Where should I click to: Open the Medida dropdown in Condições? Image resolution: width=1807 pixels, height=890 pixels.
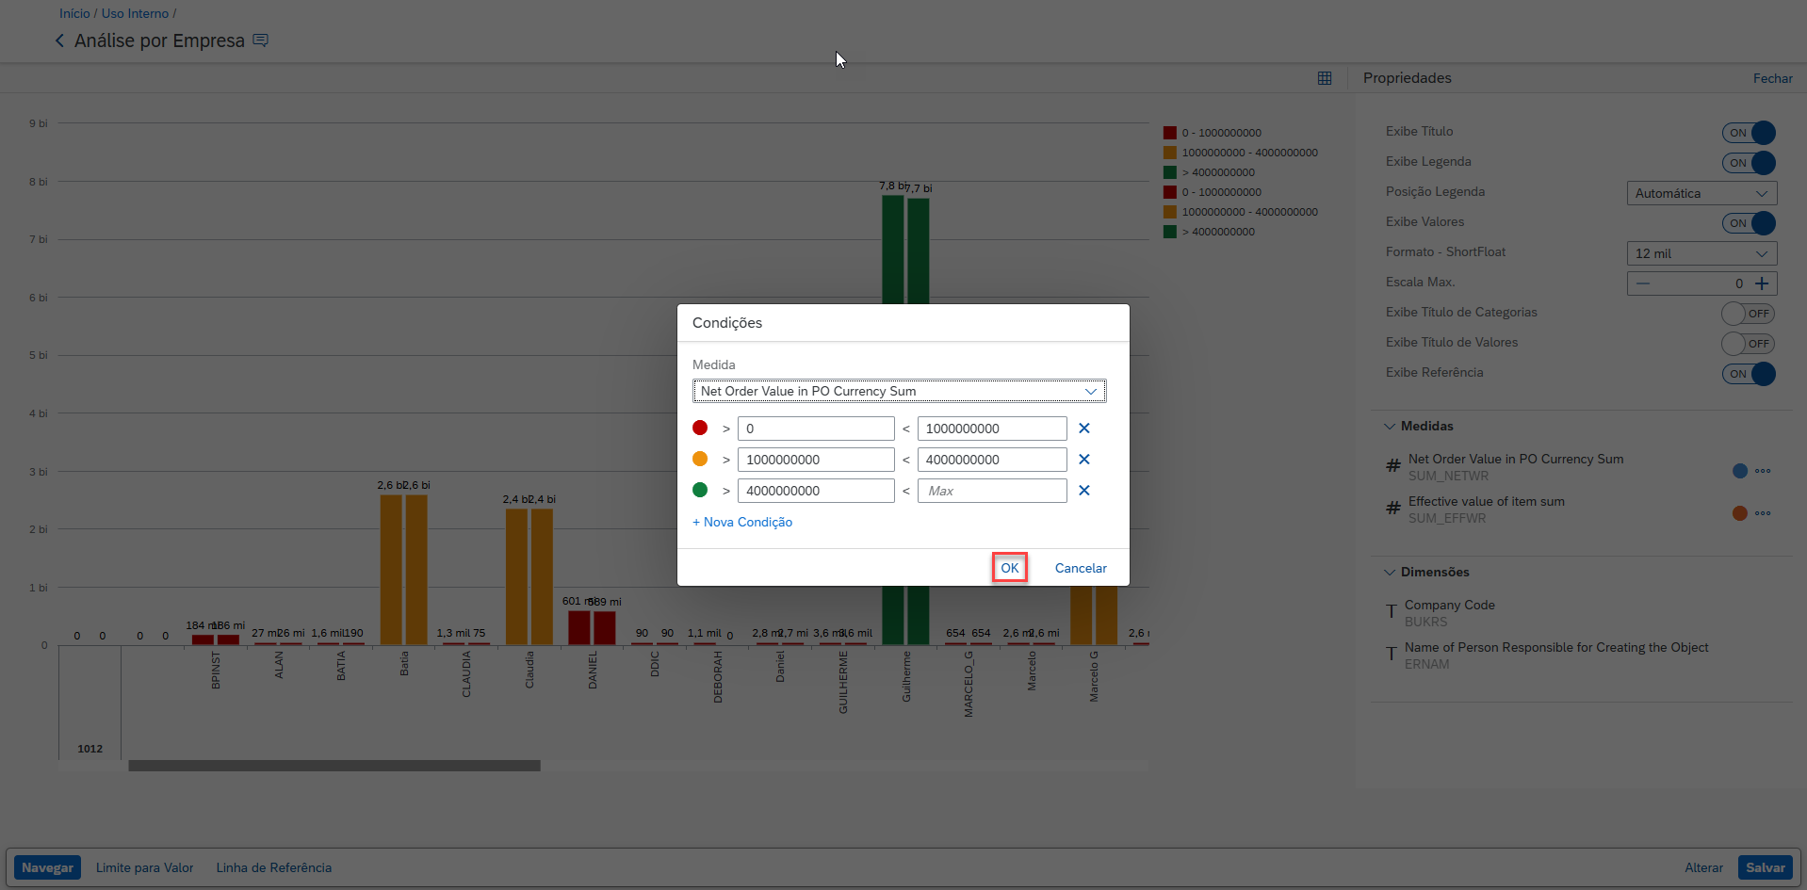pyautogui.click(x=899, y=391)
